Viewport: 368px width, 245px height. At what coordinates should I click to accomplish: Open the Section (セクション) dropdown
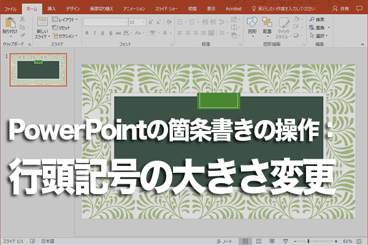click(x=65, y=36)
